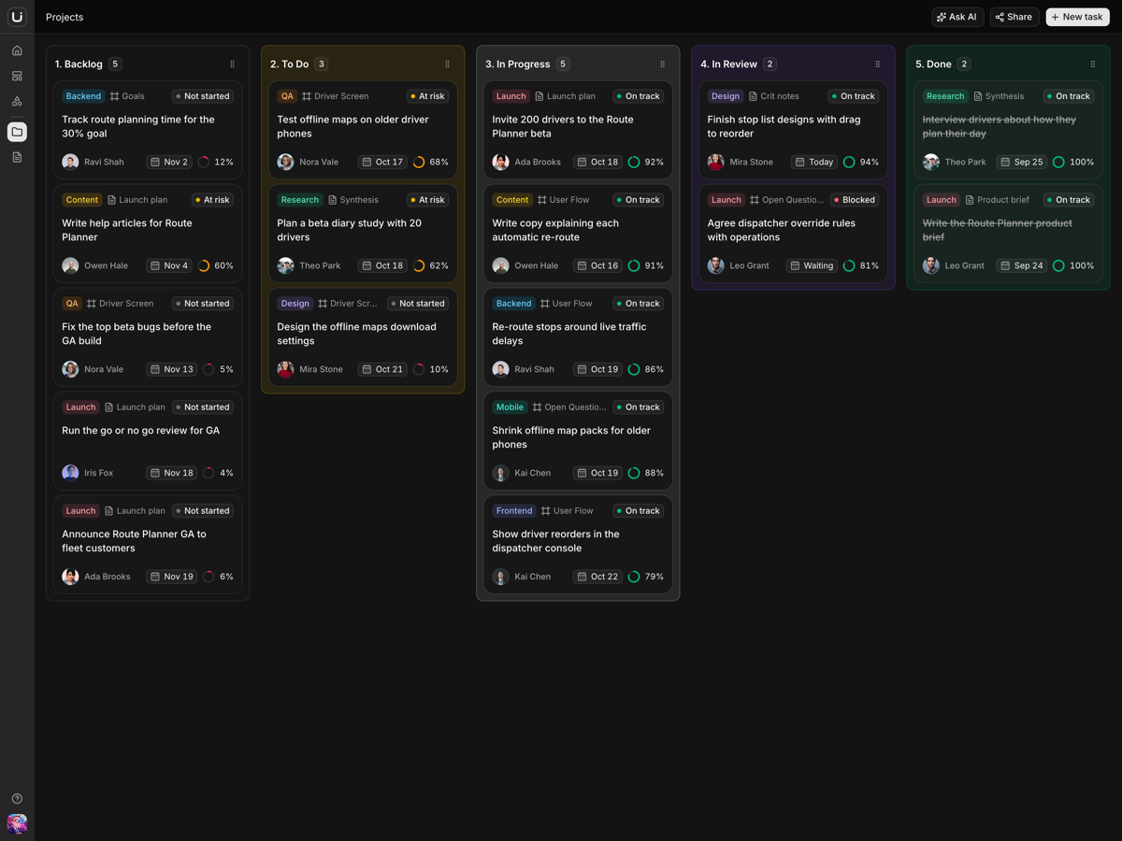Pick the Oct 17 due date chip

click(384, 162)
